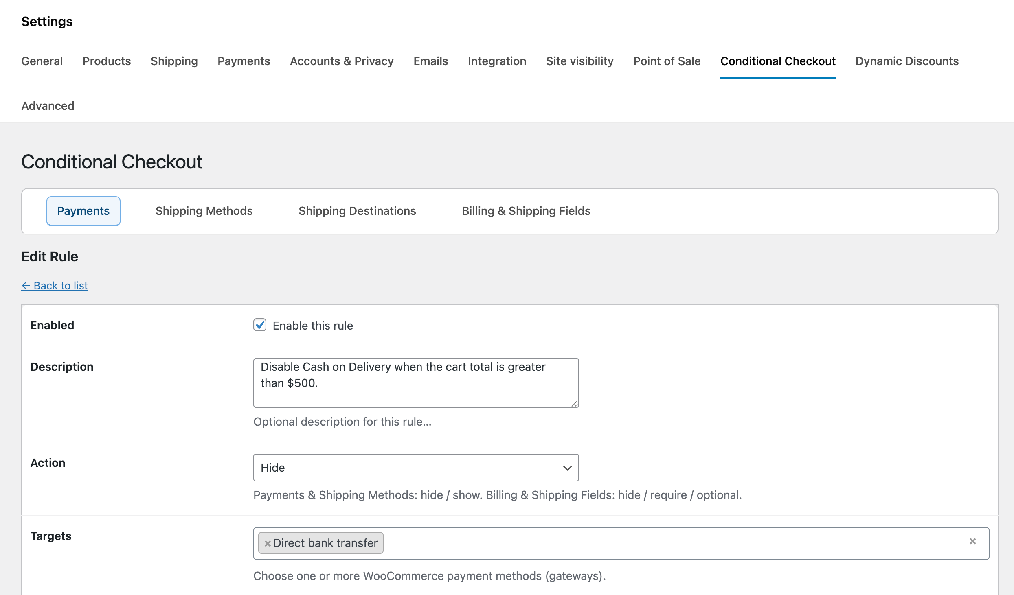Open General settings
This screenshot has height=595, width=1014.
pos(42,61)
